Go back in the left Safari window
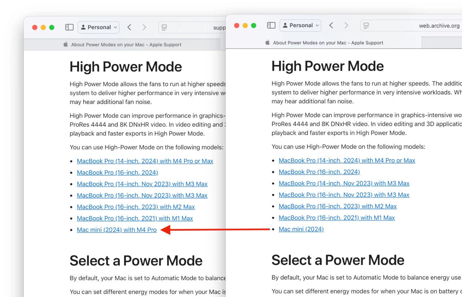 coord(129,27)
